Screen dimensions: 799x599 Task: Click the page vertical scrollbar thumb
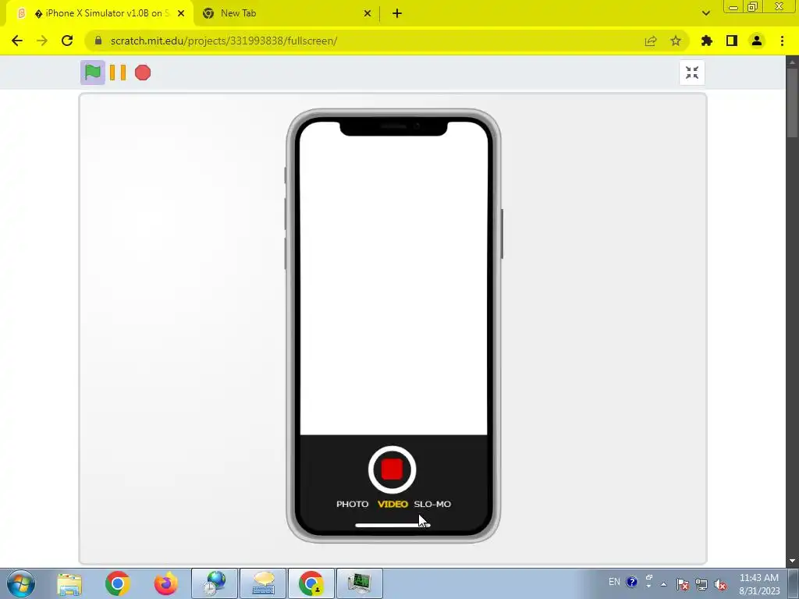[x=792, y=102]
